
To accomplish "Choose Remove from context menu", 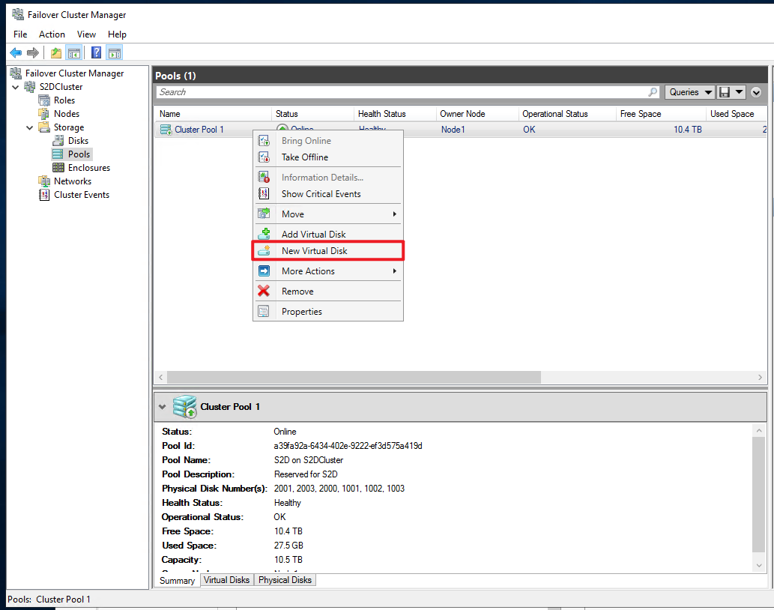I will pos(327,292).
